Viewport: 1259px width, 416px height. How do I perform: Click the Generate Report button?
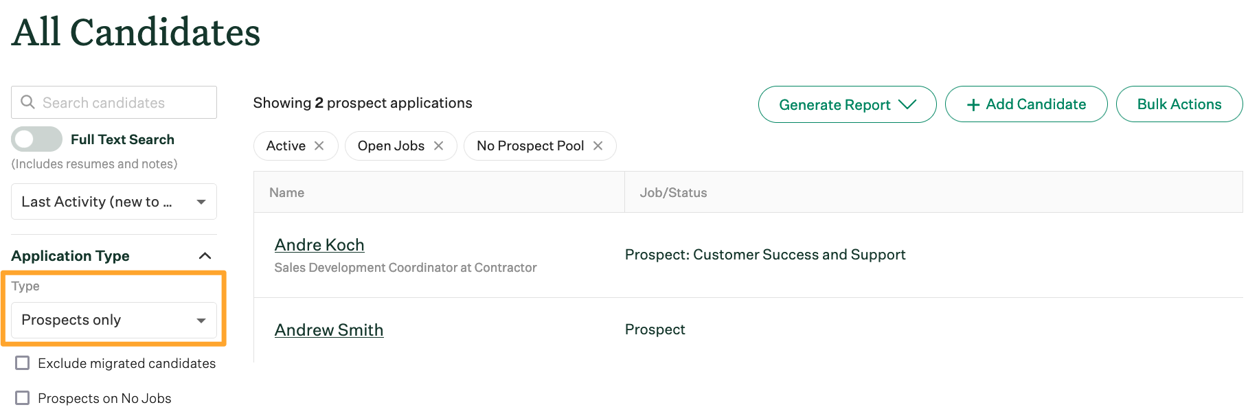[x=846, y=104]
